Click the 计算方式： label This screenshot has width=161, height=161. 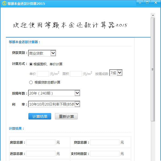(20, 64)
